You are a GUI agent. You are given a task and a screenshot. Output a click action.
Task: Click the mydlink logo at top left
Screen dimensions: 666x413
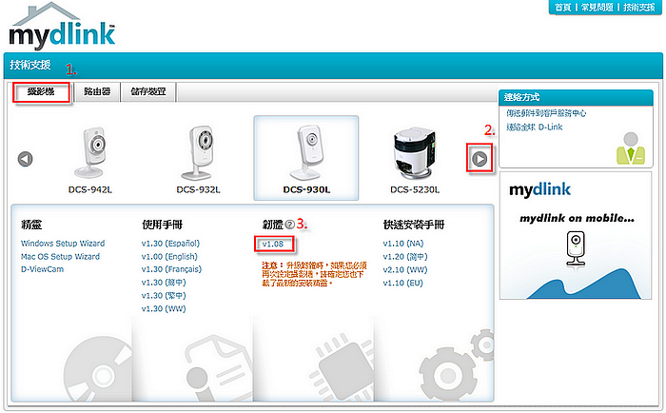62,31
